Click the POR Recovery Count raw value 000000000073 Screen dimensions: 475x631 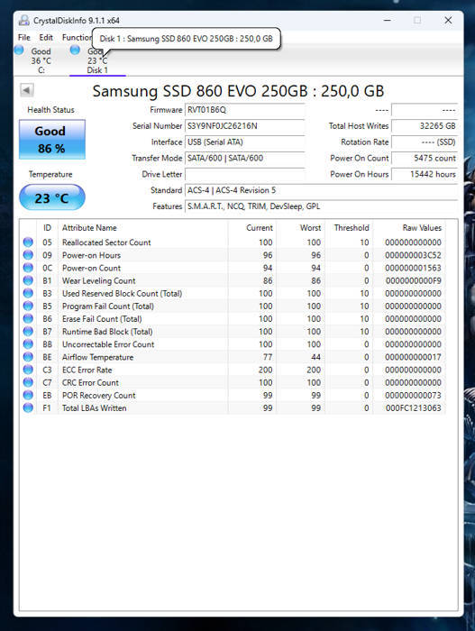click(x=413, y=395)
